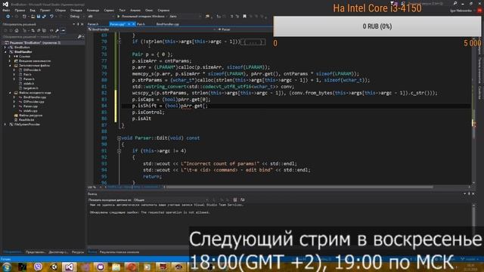Click the Open File toolbar icon
This screenshot has height=272, width=484.
33,17
